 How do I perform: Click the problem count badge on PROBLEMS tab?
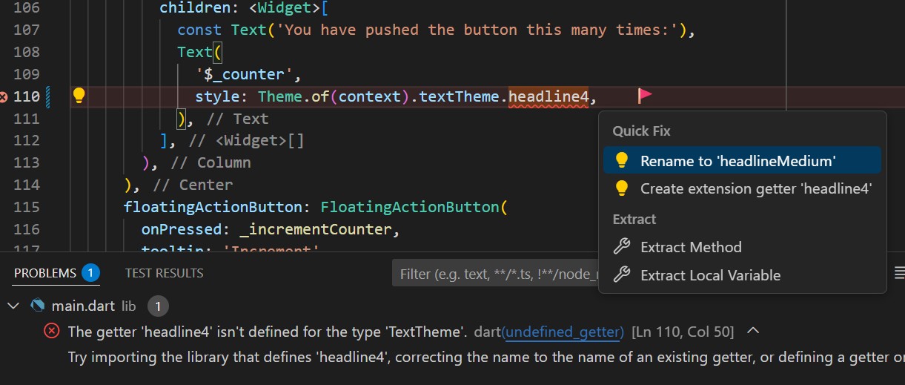pyautogui.click(x=90, y=273)
